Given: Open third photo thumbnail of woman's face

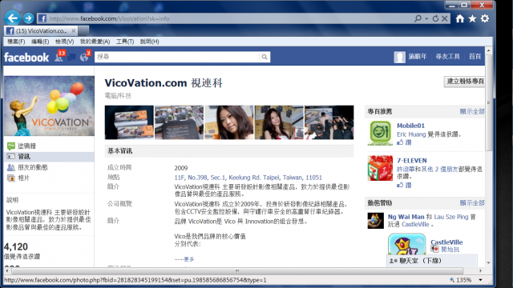Looking at the screenshot, I should [229, 122].
